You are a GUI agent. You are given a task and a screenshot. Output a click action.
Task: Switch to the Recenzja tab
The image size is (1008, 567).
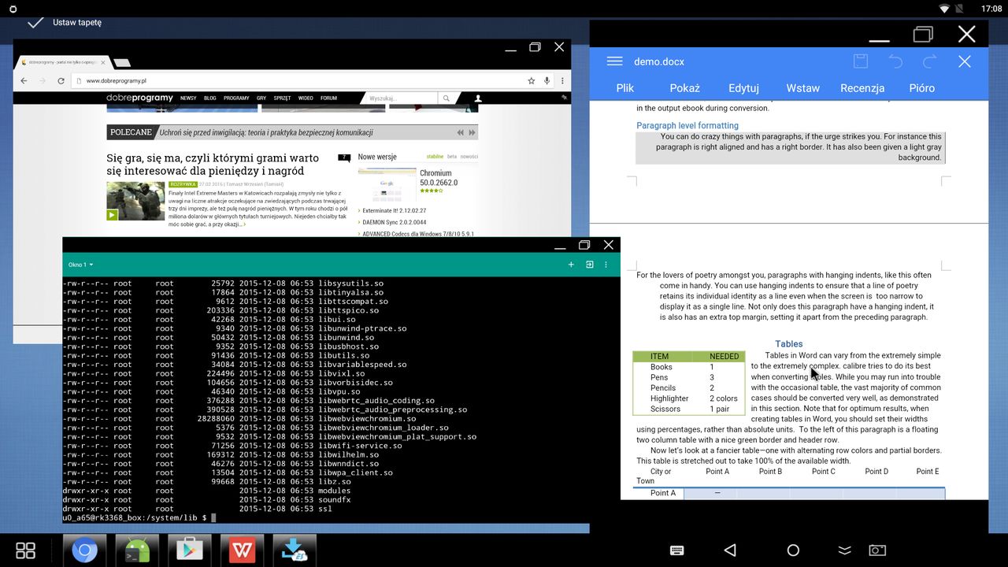click(862, 88)
